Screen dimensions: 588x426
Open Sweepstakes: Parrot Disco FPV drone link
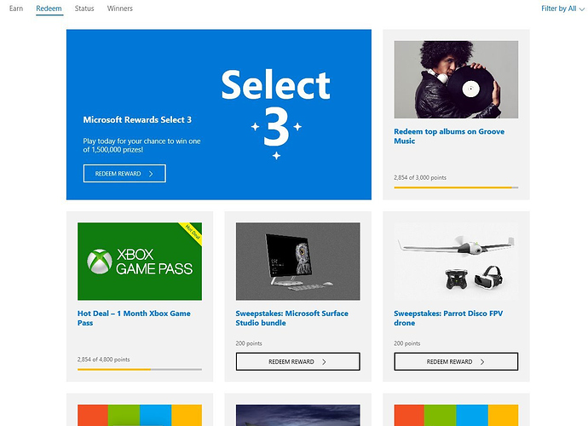(448, 318)
